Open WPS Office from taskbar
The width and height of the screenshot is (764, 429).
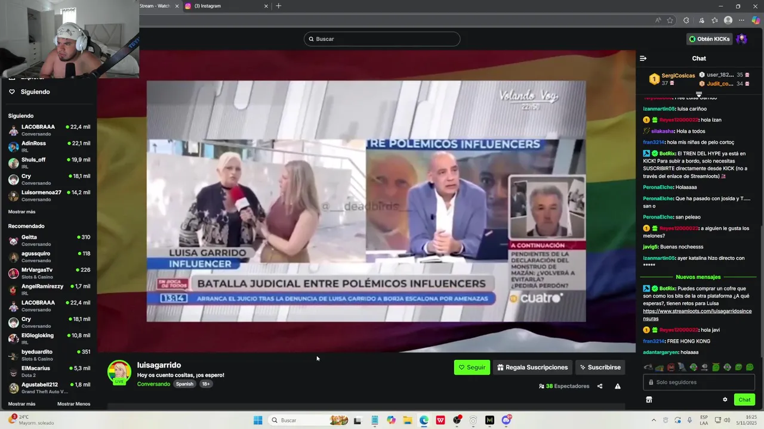point(440,420)
